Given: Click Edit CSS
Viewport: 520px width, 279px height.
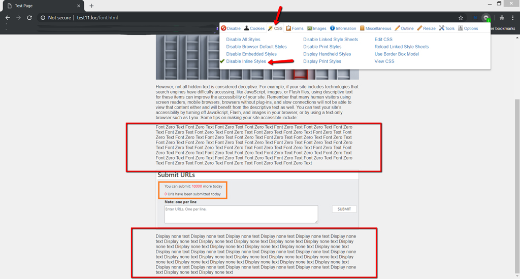Looking at the screenshot, I should point(383,40).
